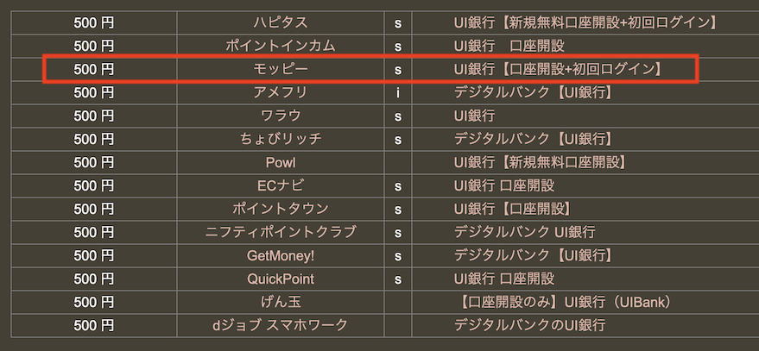Click the GetMoney! site link

281,255
